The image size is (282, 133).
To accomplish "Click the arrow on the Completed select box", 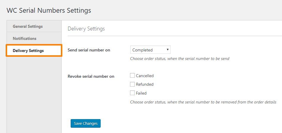I will [x=168, y=50].
